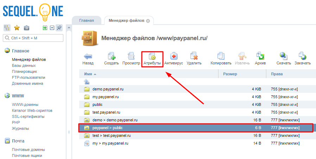The width and height of the screenshot is (316, 159).
Task: Show the menu tree view icon
Action: pos(7,28)
